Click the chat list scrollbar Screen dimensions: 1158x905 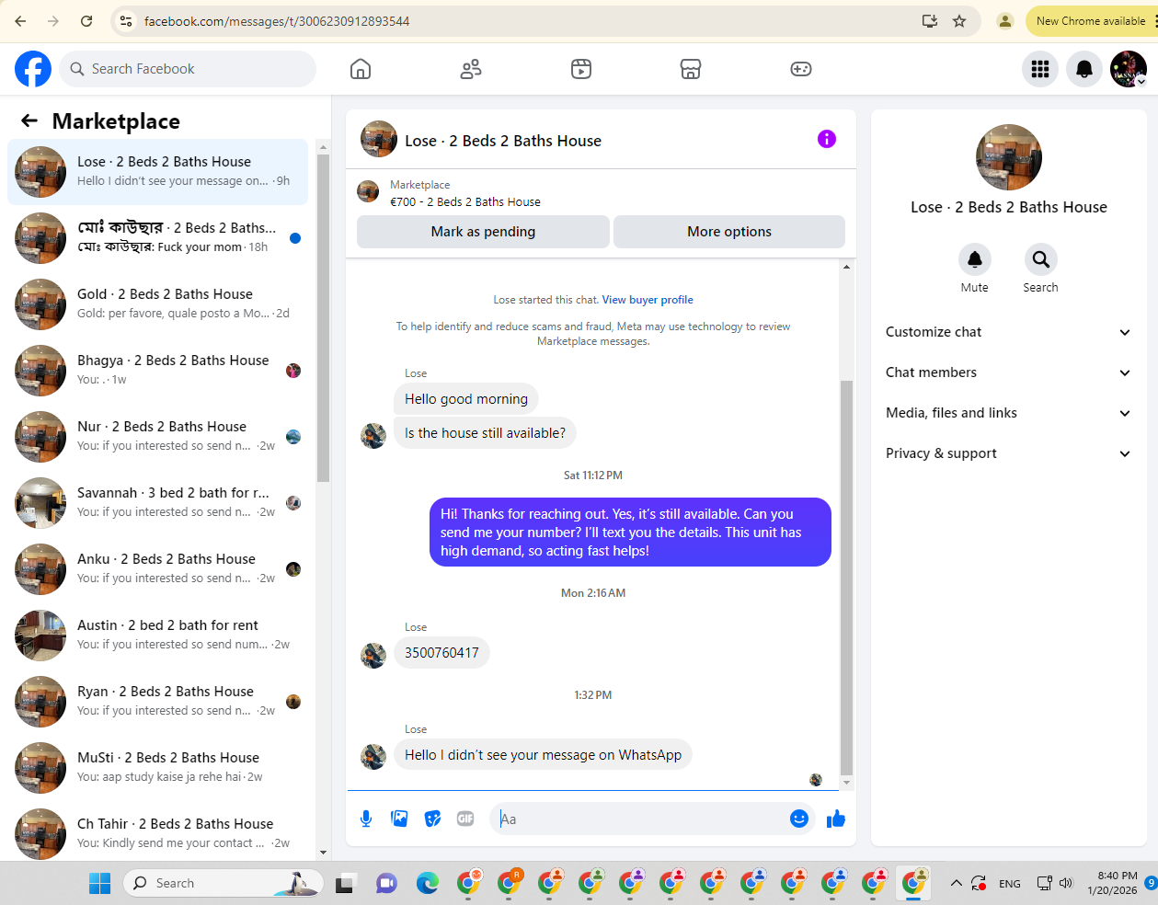click(x=323, y=317)
